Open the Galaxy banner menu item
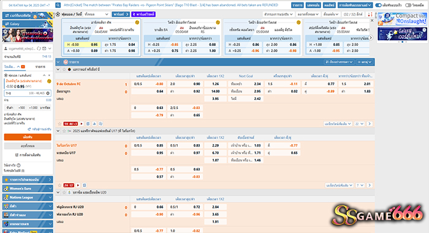This screenshot has height=233, width=429. click(x=28, y=24)
